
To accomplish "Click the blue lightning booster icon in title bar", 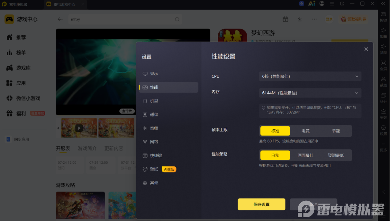I will (302, 4).
